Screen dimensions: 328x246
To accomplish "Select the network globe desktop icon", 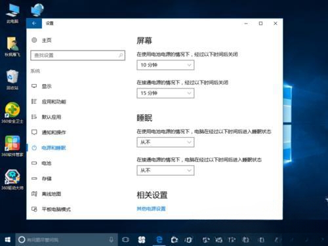I will coord(37,10).
